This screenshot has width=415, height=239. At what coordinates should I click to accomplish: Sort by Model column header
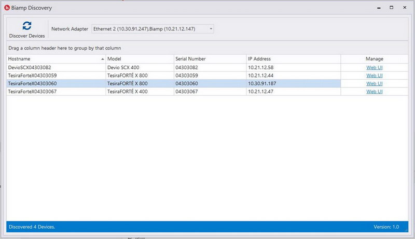click(x=140, y=59)
